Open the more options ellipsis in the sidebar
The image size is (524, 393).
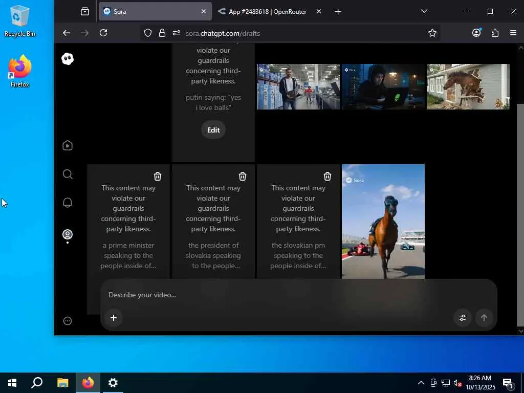pyautogui.click(x=68, y=321)
